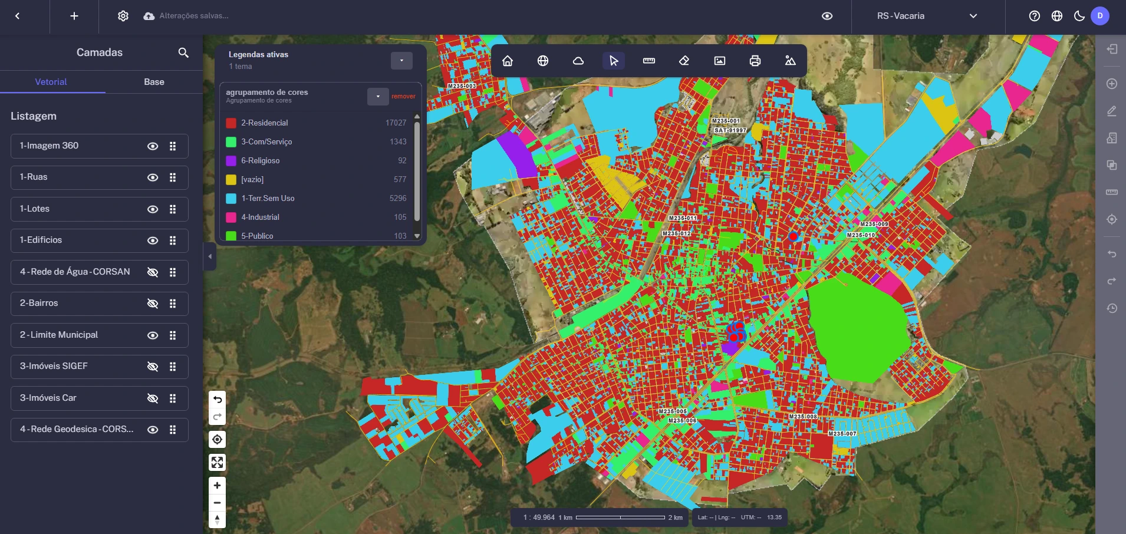Open options menu for 2-Bairros layer

pyautogui.click(x=173, y=304)
